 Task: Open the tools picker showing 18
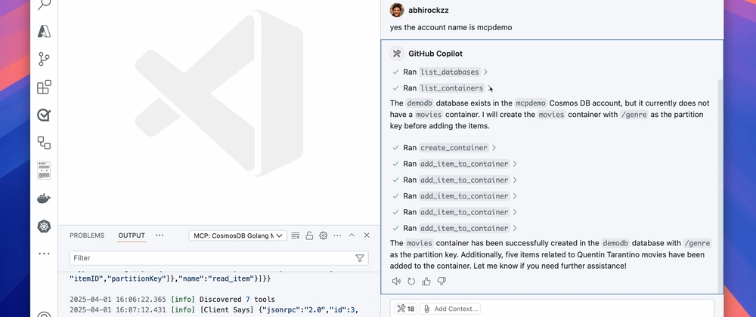click(x=405, y=309)
